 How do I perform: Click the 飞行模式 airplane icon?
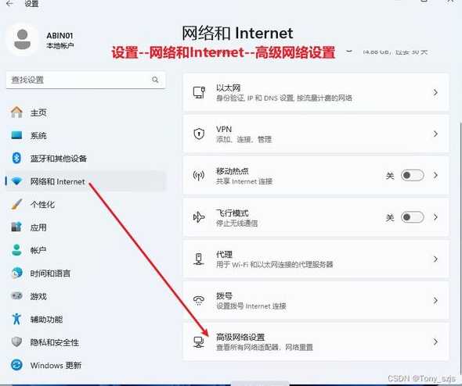(x=199, y=217)
